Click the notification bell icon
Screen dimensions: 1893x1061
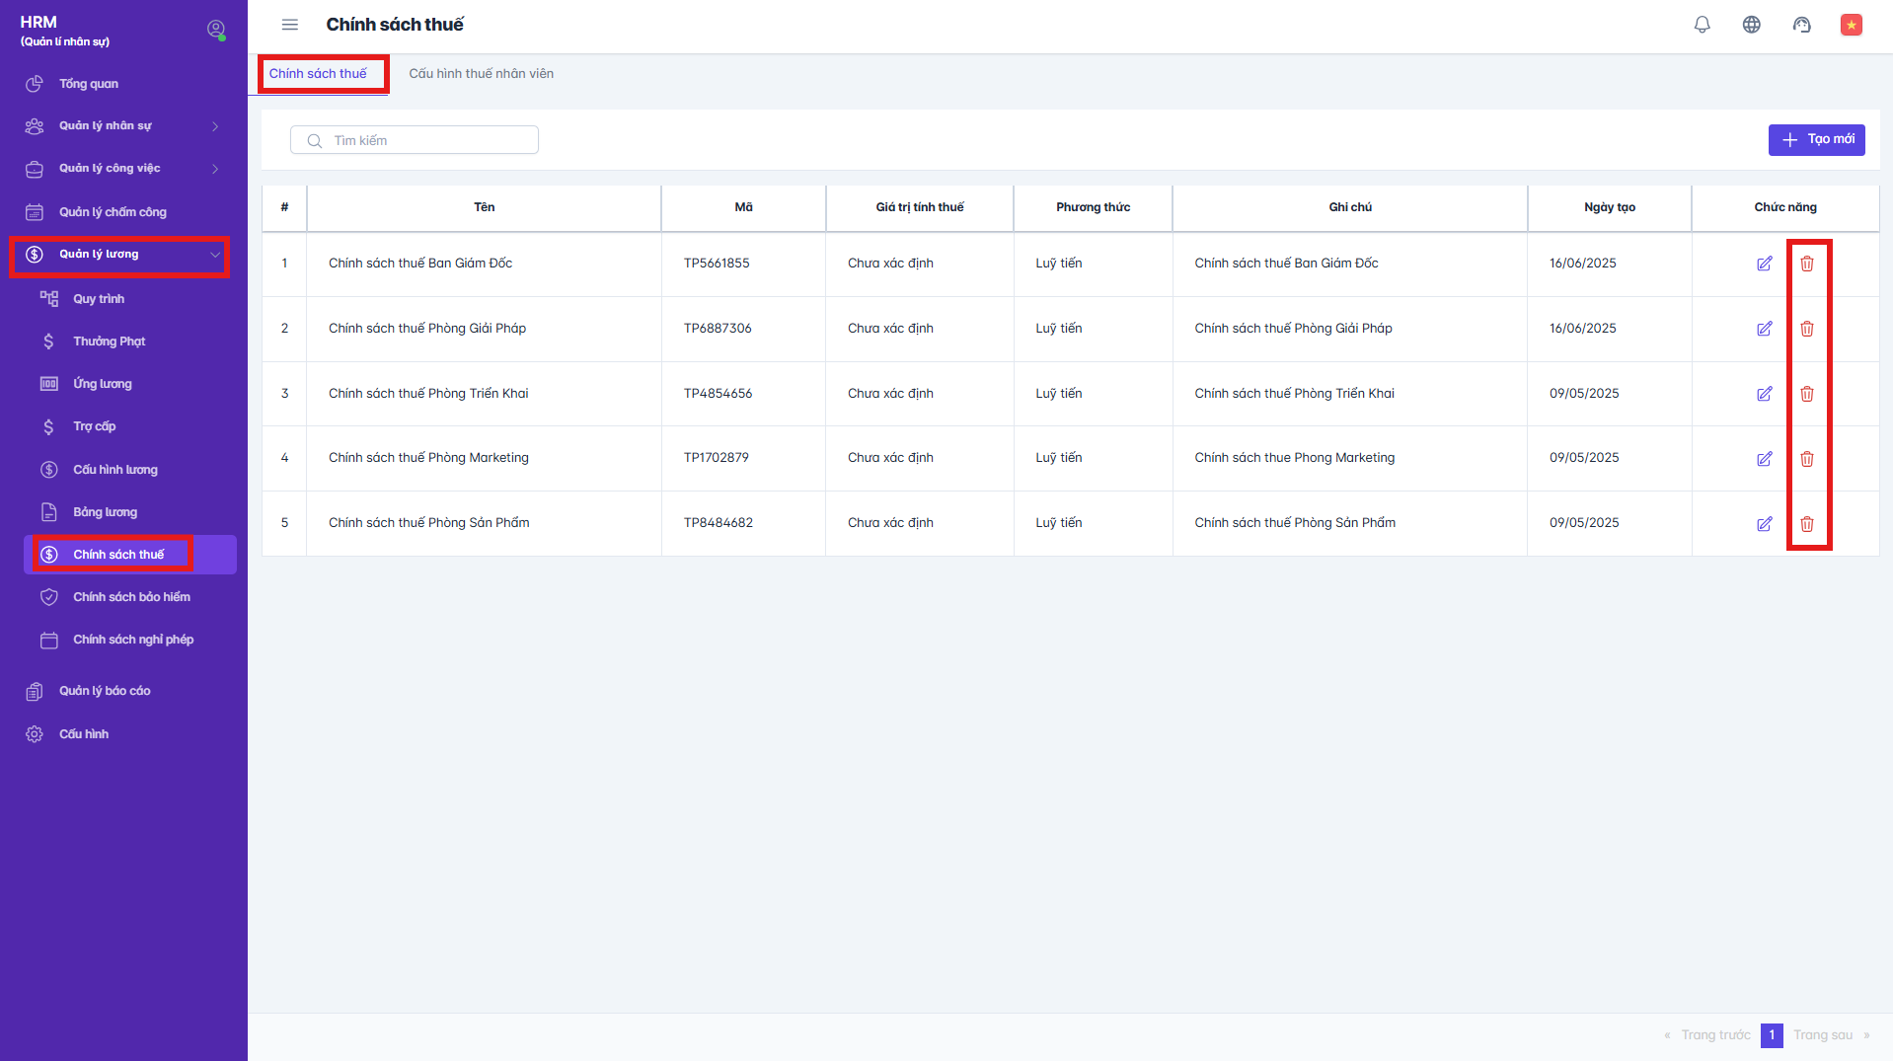point(1702,25)
